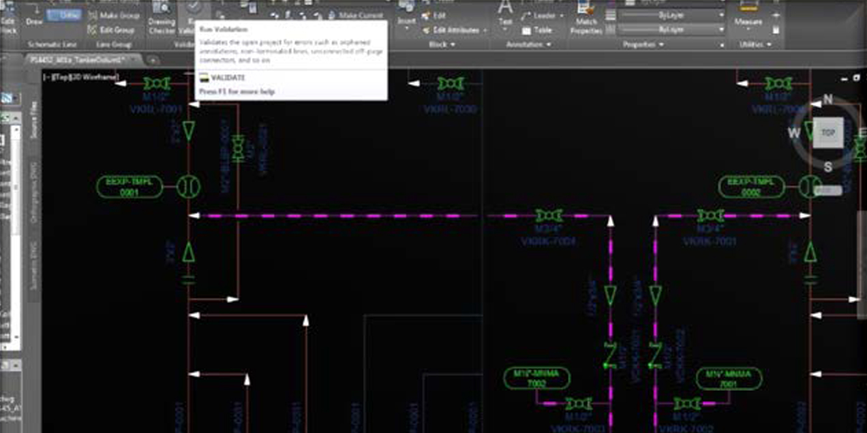Click the Match Properties icon
This screenshot has width=867, height=433.
coord(586,19)
